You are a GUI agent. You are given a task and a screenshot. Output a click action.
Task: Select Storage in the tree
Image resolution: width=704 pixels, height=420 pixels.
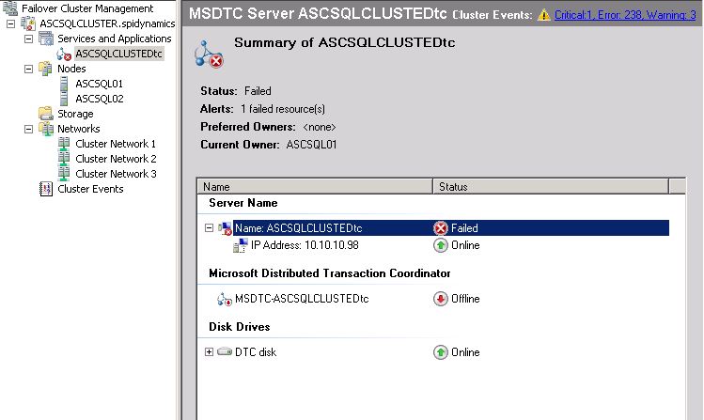75,114
